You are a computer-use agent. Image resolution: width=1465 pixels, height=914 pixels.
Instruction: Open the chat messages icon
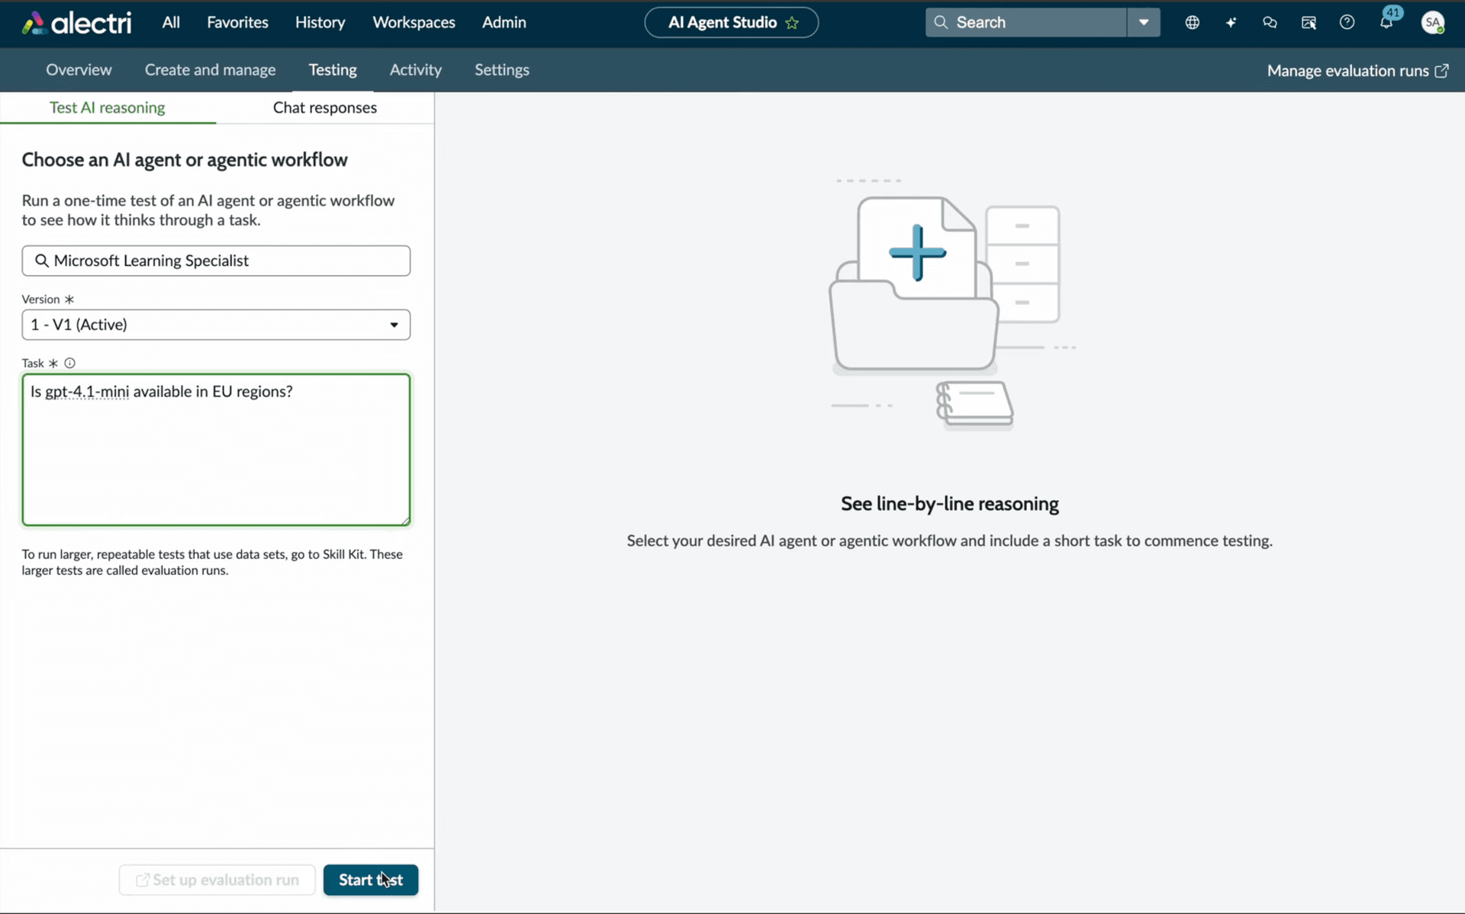pyautogui.click(x=1270, y=22)
